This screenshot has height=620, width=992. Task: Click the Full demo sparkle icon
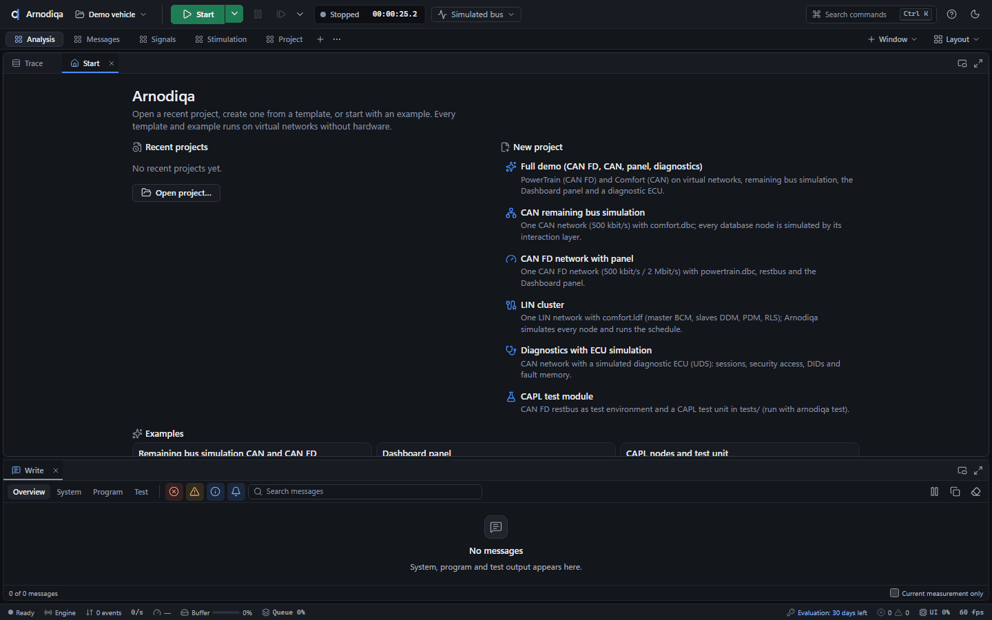tap(511, 167)
